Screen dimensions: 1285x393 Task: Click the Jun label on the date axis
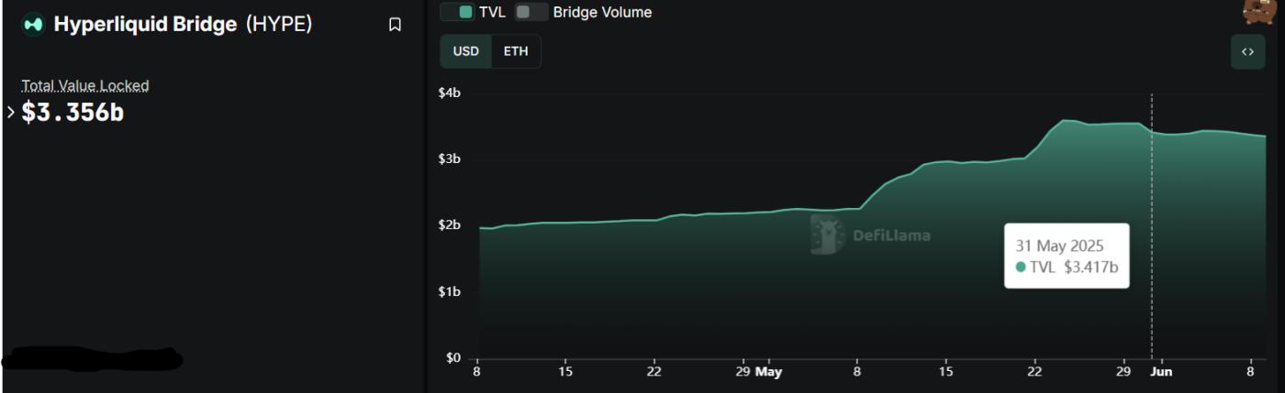[x=1161, y=372]
